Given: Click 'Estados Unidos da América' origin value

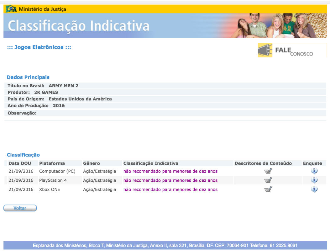Looking at the screenshot, I should [80, 99].
